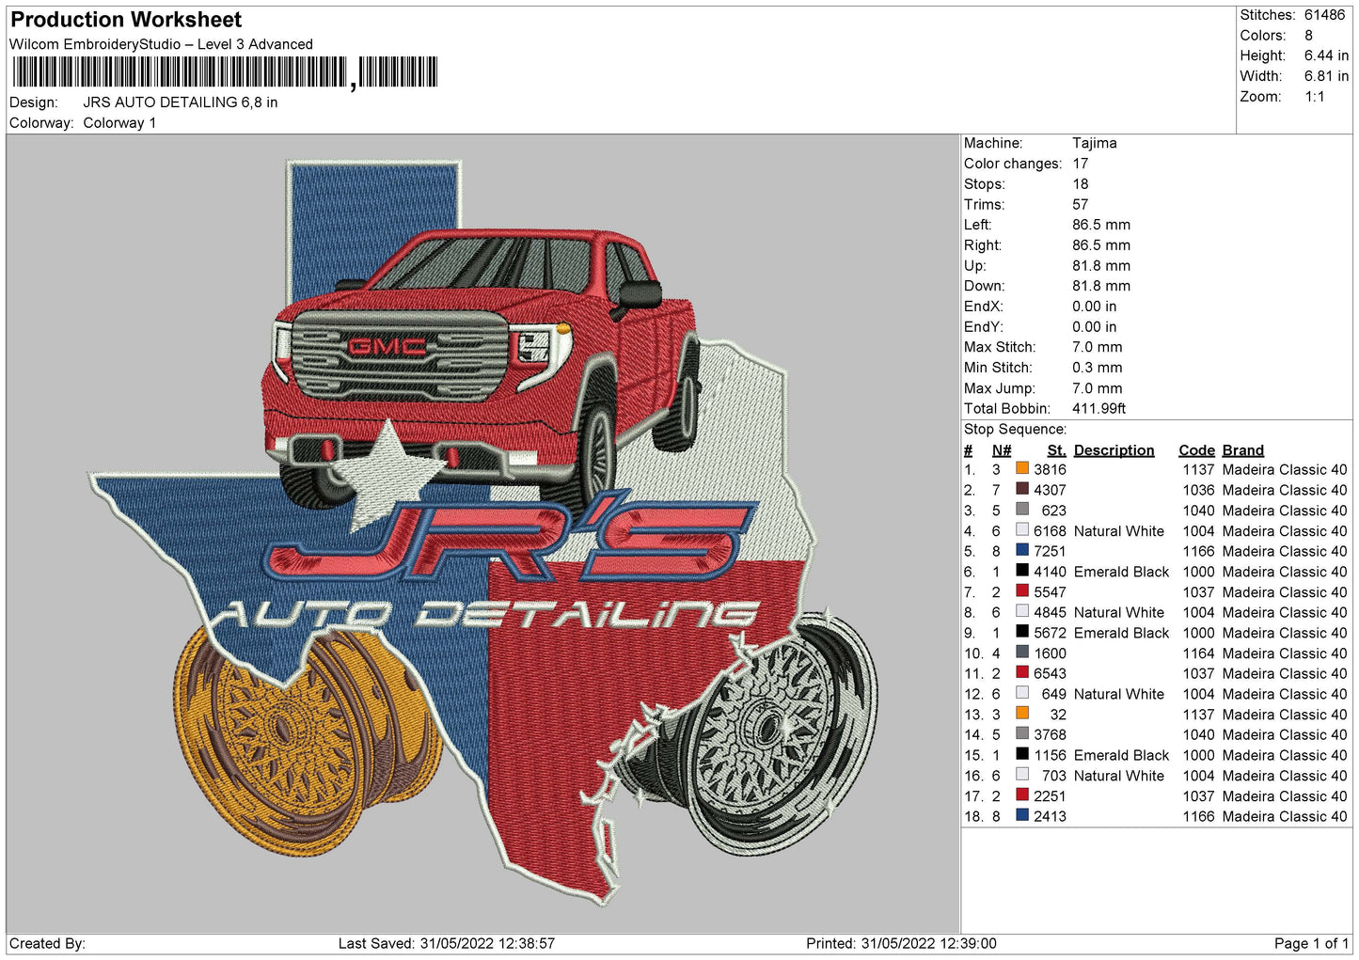This screenshot has height=960, width=1359.
Task: Click the Printed timestamp in footer
Action: coord(901,943)
